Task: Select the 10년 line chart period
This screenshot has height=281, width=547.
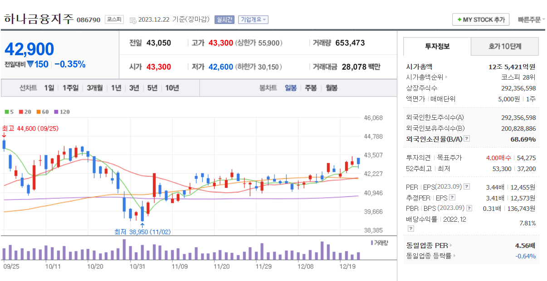Action: click(172, 88)
